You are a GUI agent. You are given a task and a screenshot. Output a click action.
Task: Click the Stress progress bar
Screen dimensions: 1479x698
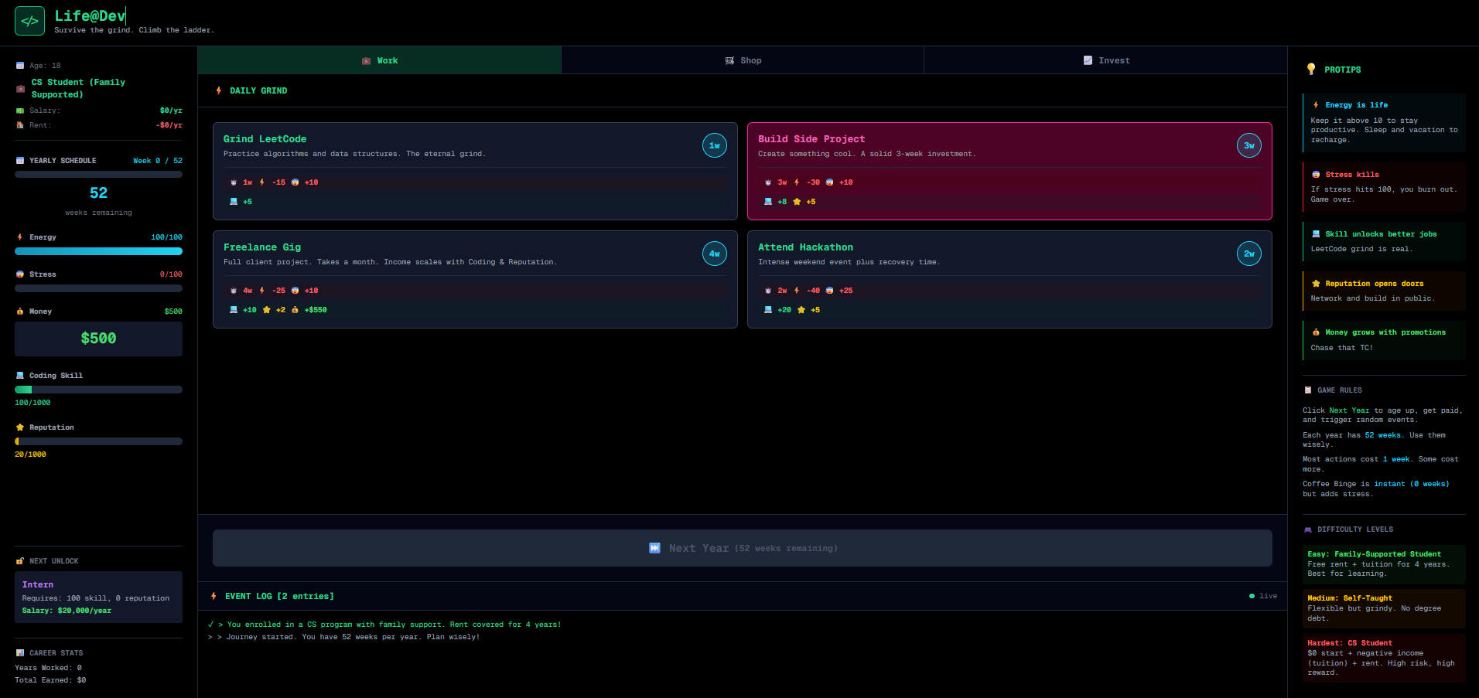[98, 288]
